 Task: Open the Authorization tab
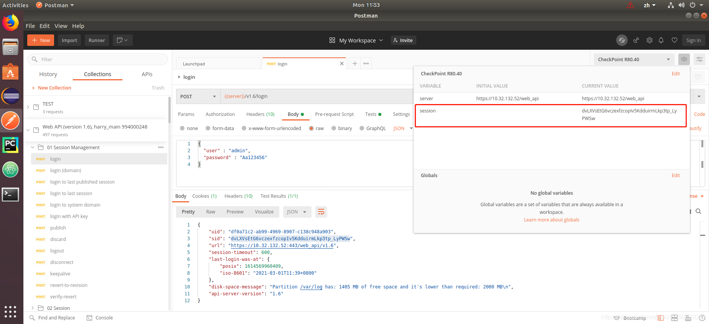tap(220, 114)
